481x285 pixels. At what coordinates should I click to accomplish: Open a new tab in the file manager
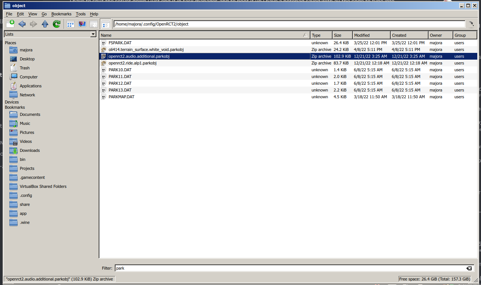click(x=10, y=24)
